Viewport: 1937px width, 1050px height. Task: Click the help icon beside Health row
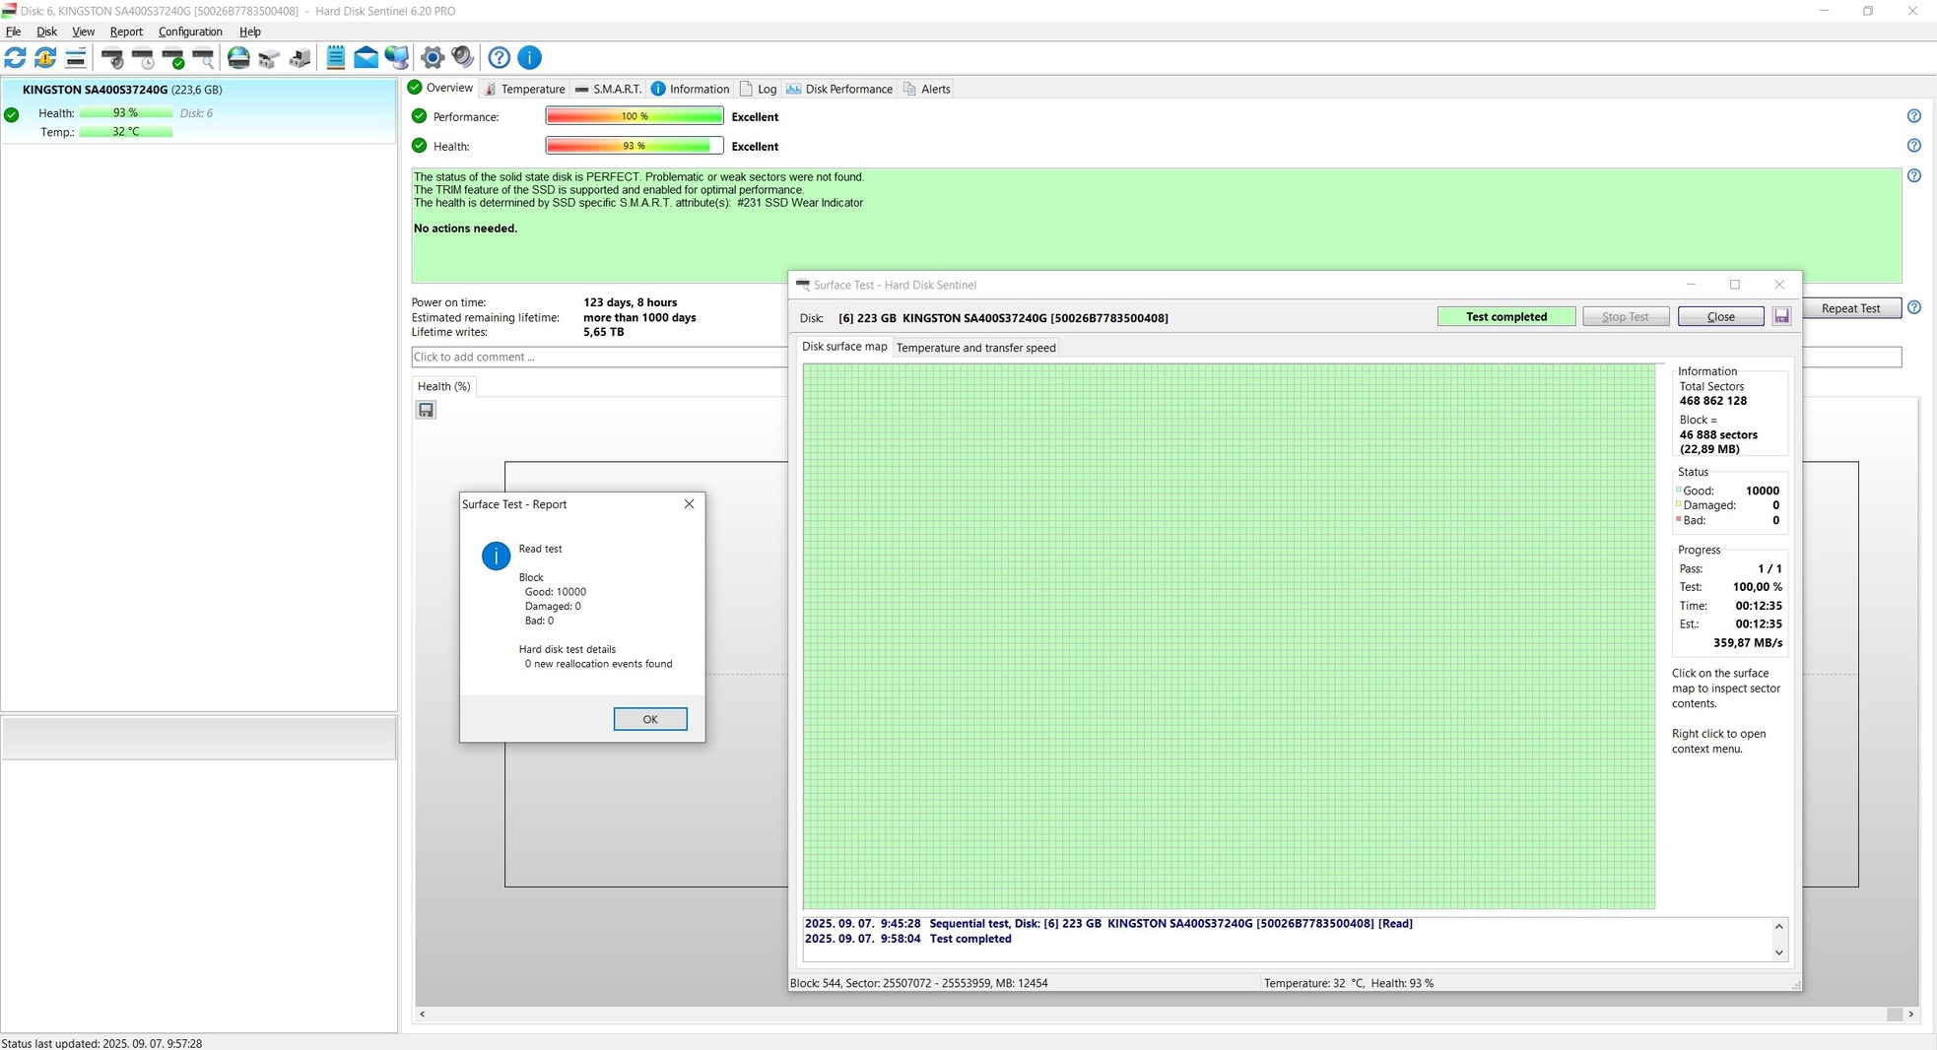1913,146
